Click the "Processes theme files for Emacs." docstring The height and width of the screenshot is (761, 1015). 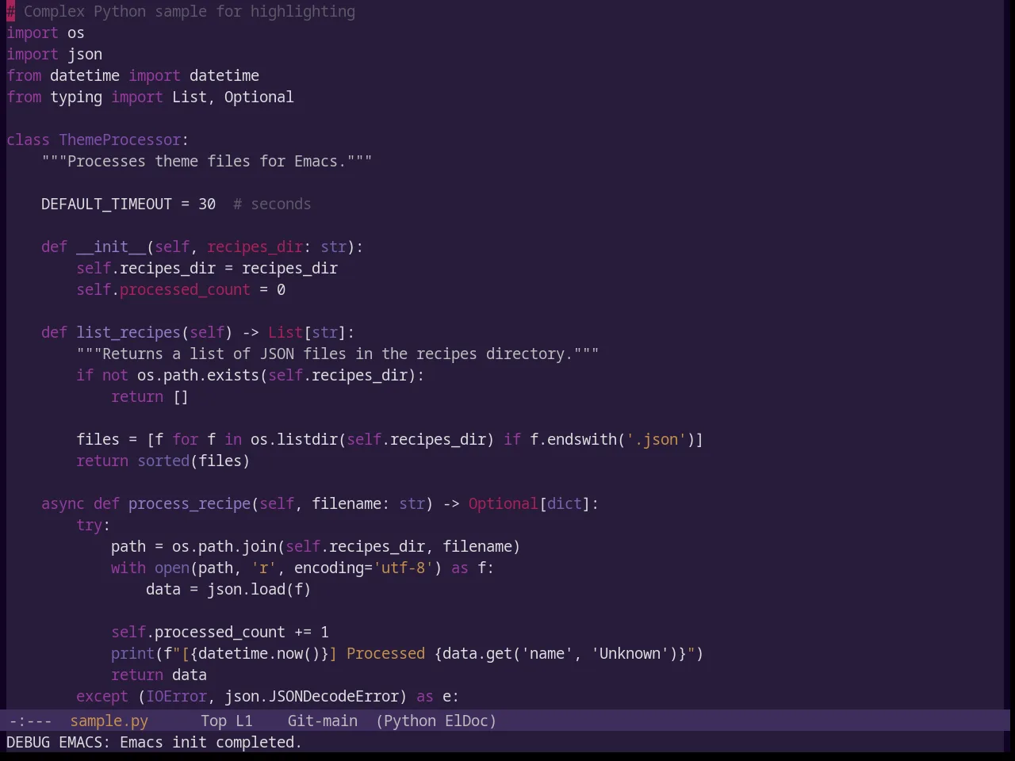pyautogui.click(x=206, y=161)
